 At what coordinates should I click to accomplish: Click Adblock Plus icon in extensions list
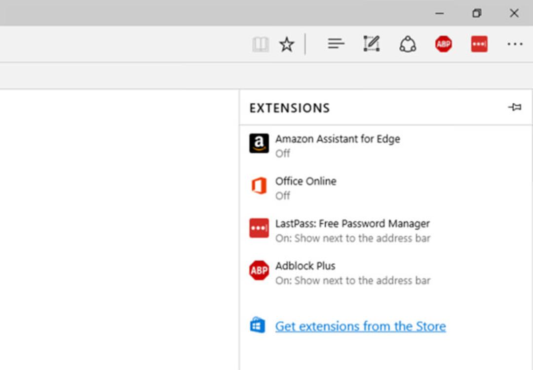(259, 270)
